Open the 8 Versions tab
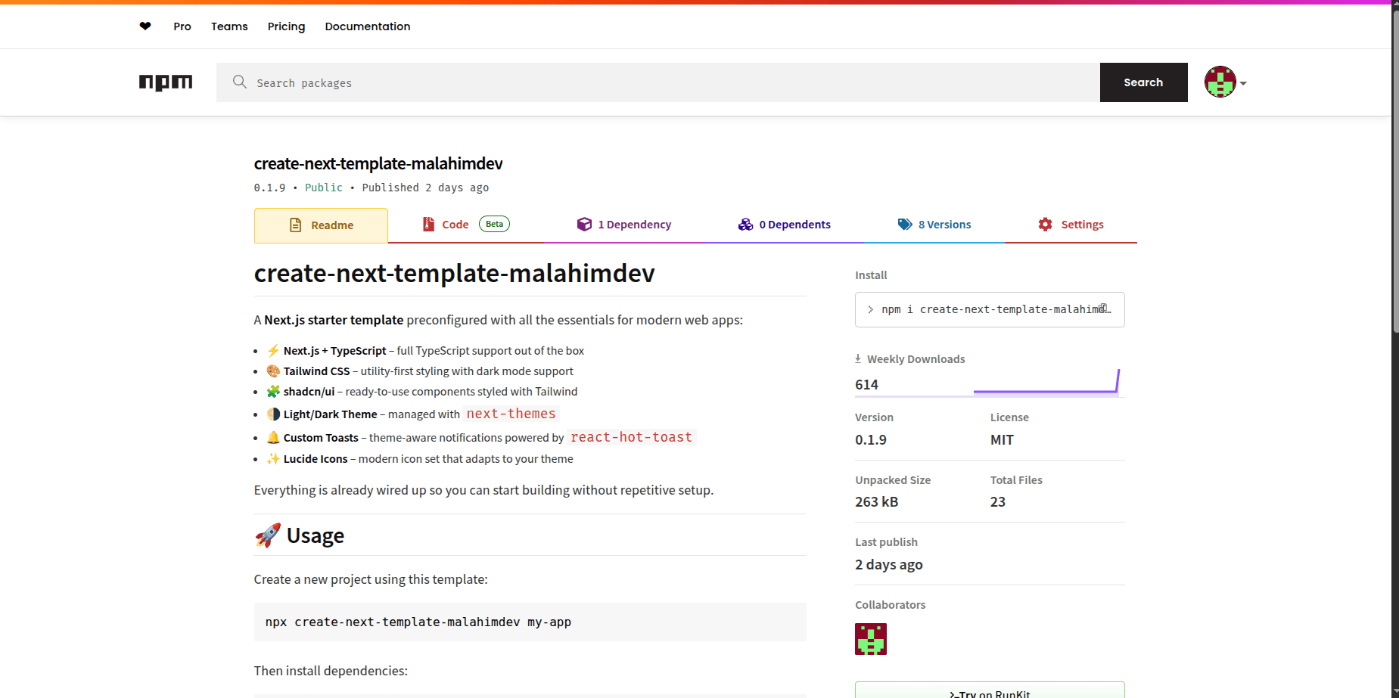Screen dimensions: 1399x698 pos(944,225)
